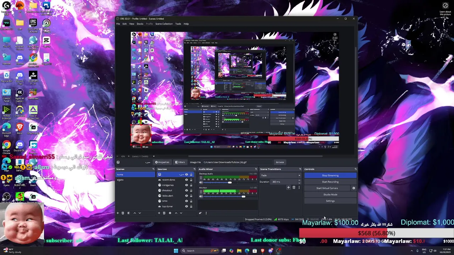Delete scene transition with trash icon

[x=294, y=187]
